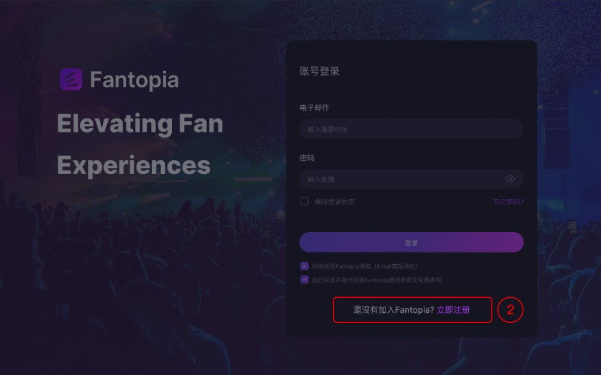Screen dimensions: 601x375
Task: Click the Fantopia purple logo icon
Action: pos(70,78)
